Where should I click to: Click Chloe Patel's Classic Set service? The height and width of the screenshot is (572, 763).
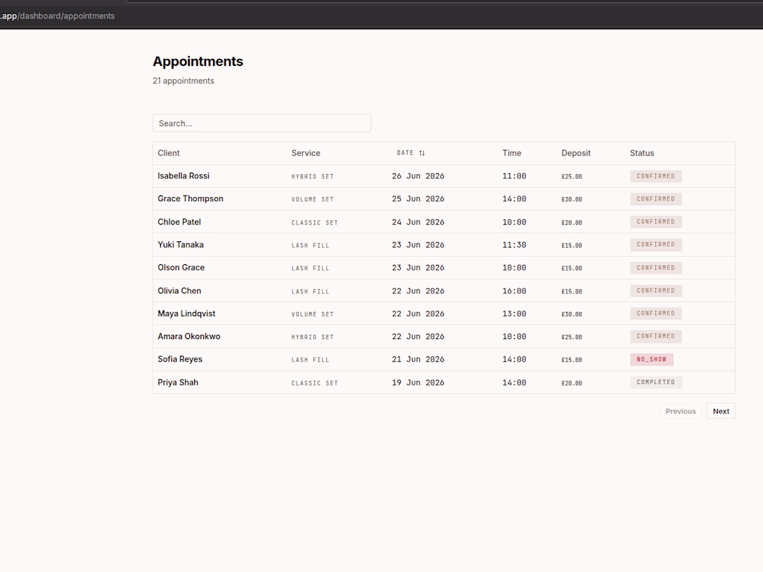pyautogui.click(x=314, y=223)
